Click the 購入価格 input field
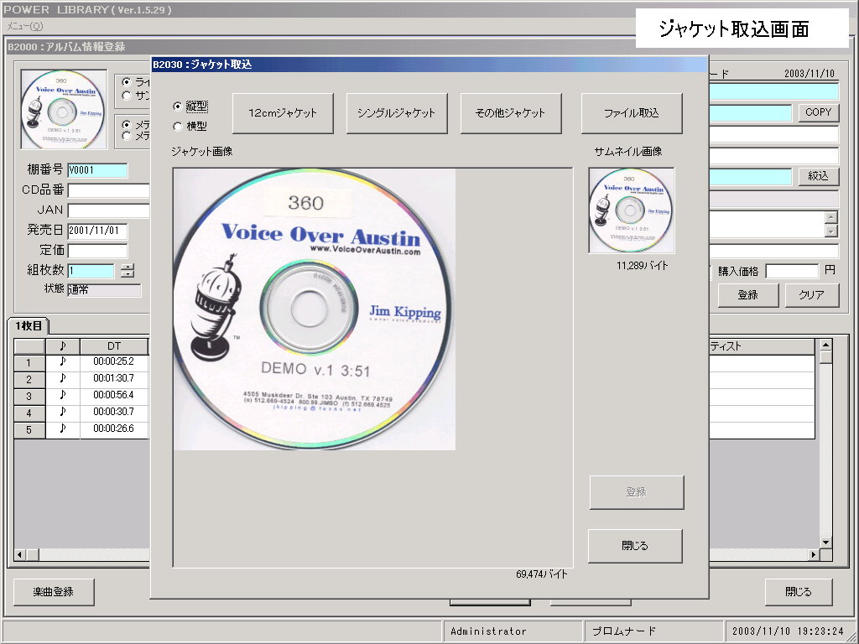The height and width of the screenshot is (644, 859). (x=792, y=271)
